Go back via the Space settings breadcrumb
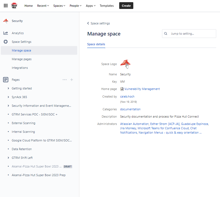The height and width of the screenshot is (197, 220). pyautogui.click(x=98, y=23)
